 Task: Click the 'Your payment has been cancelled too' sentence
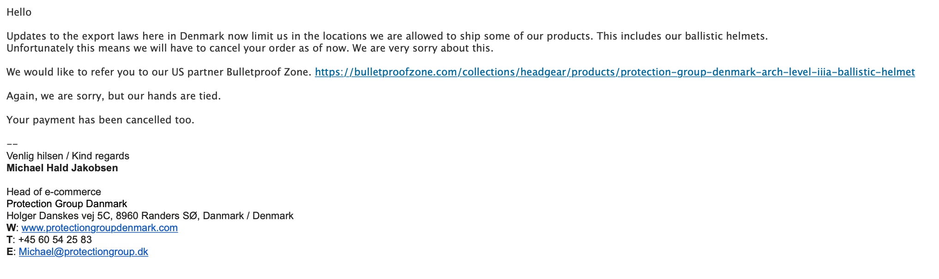pos(100,120)
